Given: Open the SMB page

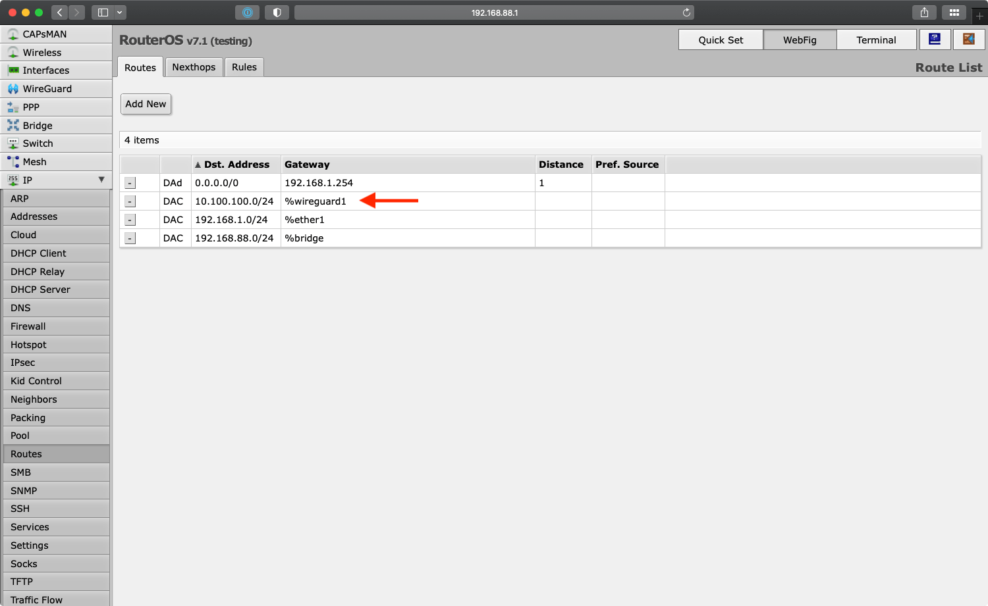Looking at the screenshot, I should (56, 472).
